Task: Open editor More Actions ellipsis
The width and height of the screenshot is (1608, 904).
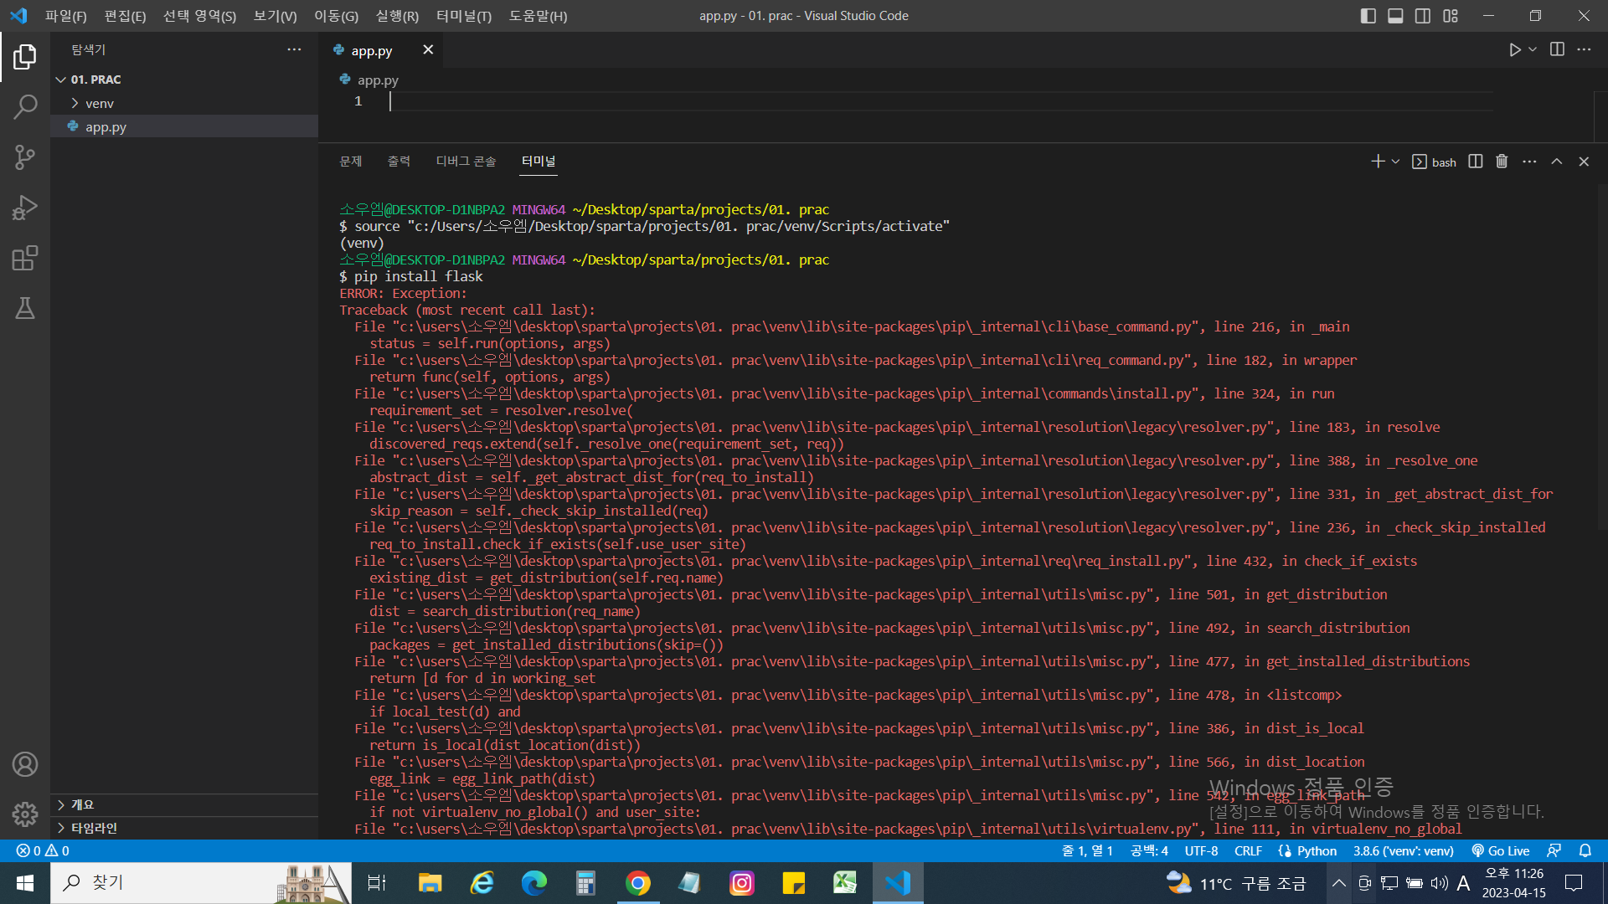Action: (x=1584, y=49)
